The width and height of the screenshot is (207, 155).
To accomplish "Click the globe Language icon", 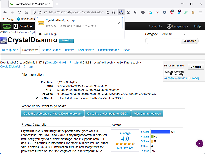I will (169, 27).
